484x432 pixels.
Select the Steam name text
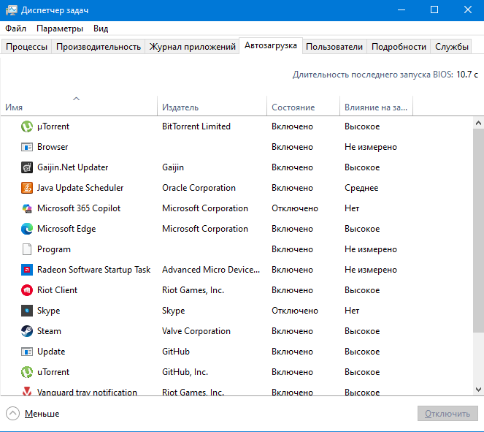pos(49,331)
